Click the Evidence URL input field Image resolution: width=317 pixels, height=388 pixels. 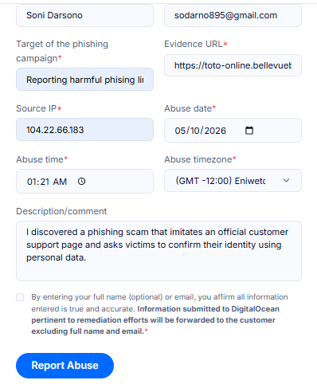(x=233, y=65)
